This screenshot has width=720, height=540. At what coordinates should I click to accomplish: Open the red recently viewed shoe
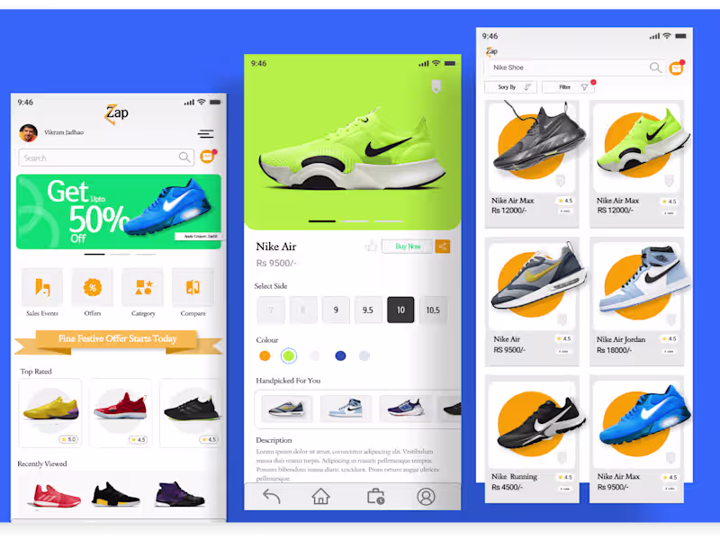pyautogui.click(x=53, y=496)
